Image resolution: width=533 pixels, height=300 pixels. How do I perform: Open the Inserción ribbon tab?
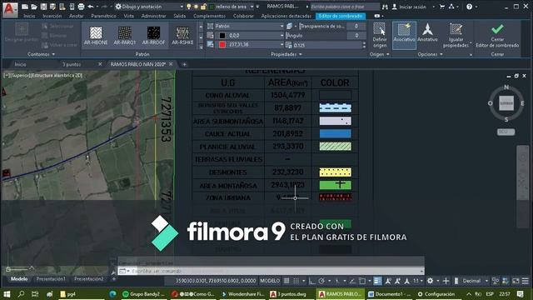[52, 16]
